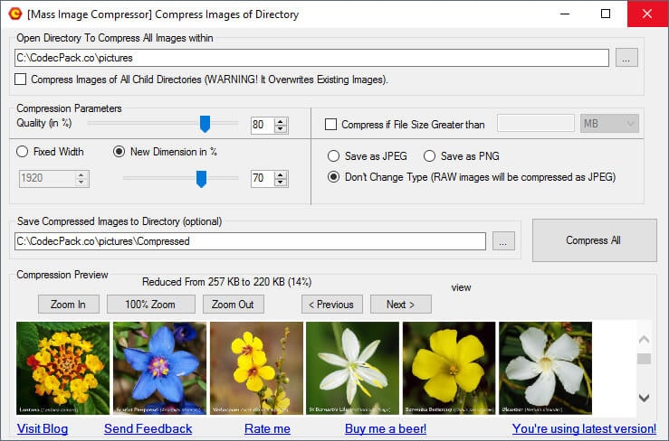The width and height of the screenshot is (669, 441).
Task: Click the Send Feedback link
Action: [x=148, y=428]
